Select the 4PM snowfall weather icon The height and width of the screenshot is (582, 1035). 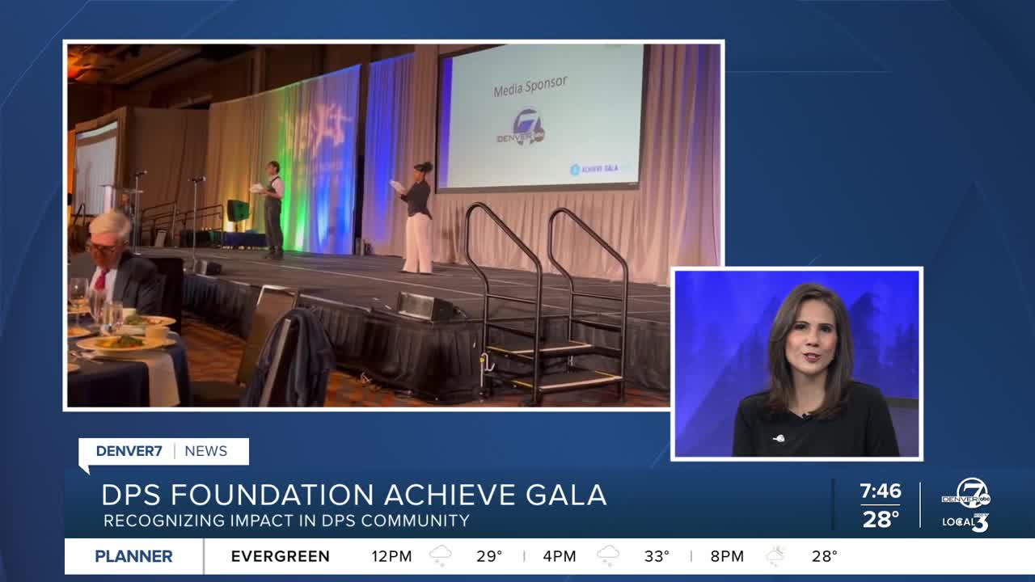pyautogui.click(x=608, y=556)
